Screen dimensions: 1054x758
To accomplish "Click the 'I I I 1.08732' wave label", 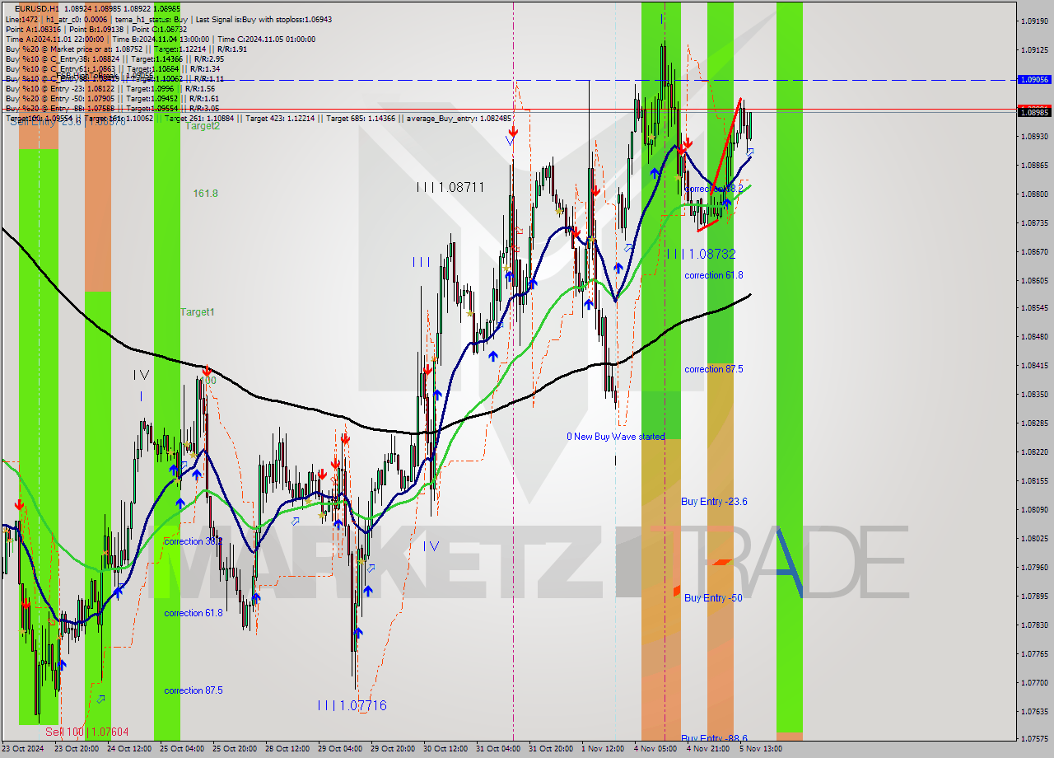I will (701, 255).
